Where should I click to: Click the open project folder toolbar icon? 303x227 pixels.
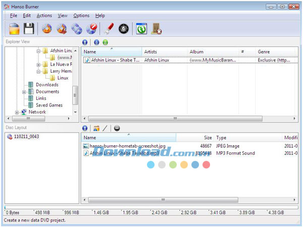(14, 29)
